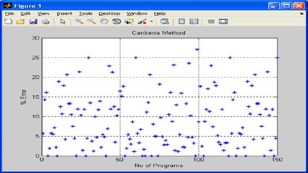Click the No of Programs x-axis label
Viewport: 308px width, 173px height.
159,165
